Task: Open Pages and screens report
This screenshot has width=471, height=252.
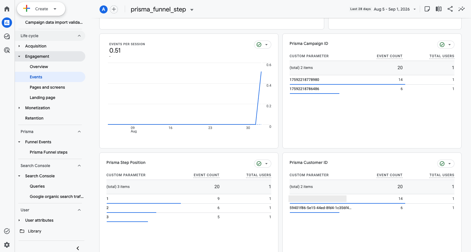Action: [47, 87]
